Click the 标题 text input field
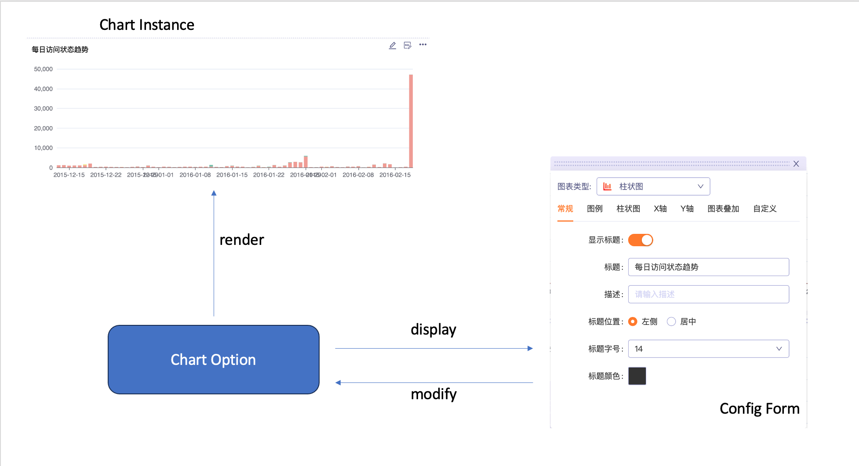This screenshot has width=859, height=466. coord(709,267)
